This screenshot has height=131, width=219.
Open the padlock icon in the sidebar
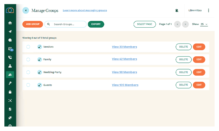click(x=10, y=92)
